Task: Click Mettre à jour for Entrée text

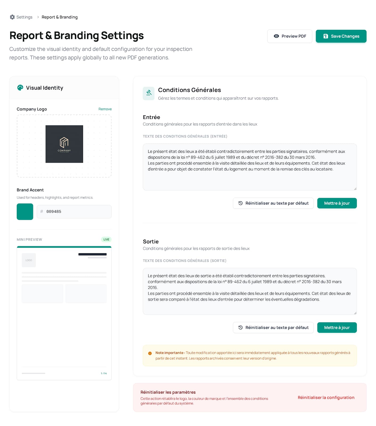Action: [x=337, y=203]
